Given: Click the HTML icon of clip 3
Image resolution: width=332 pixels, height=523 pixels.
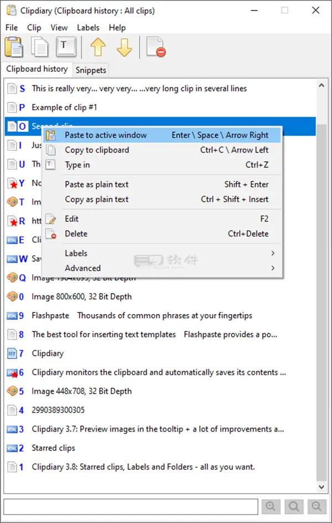Looking at the screenshot, I should coord(12,429).
